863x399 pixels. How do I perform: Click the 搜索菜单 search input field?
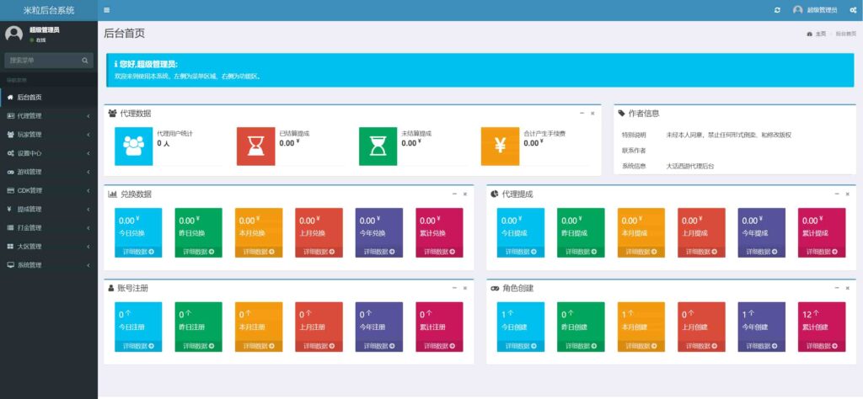tap(42, 61)
